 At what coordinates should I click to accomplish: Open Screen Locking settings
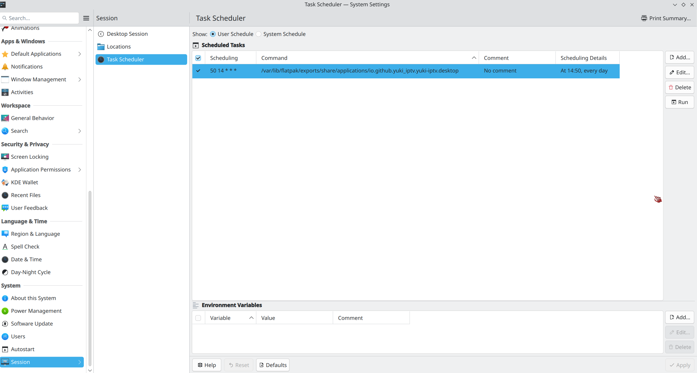tap(30, 157)
